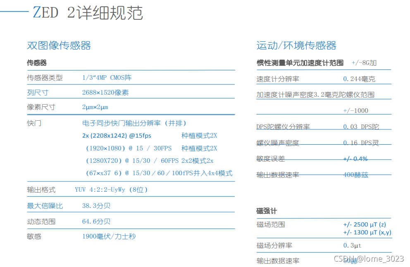410x267 pixels.
Task: Select the value '64.6分贝'
Action: (96, 222)
